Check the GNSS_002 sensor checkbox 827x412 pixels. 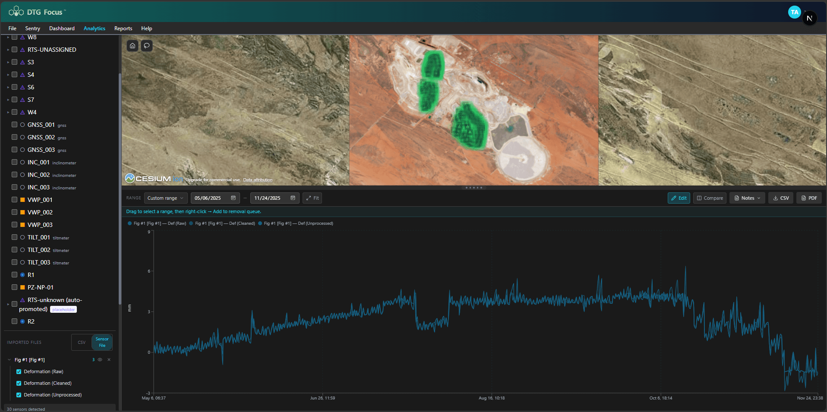pos(14,137)
